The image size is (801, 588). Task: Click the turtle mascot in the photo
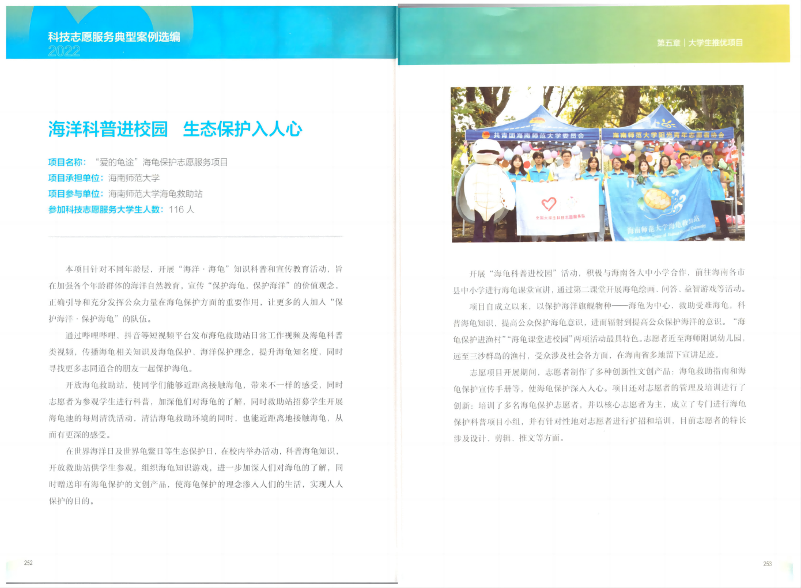point(486,184)
